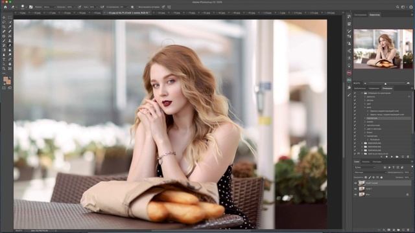Click the record action button

(386, 157)
